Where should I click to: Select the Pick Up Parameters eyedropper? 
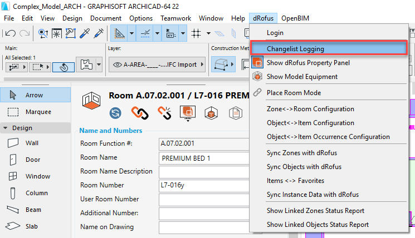pyautogui.click(x=85, y=33)
